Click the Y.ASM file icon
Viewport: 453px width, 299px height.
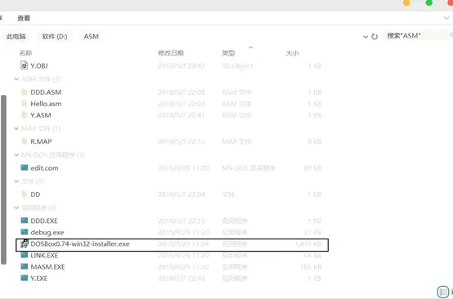coord(25,115)
